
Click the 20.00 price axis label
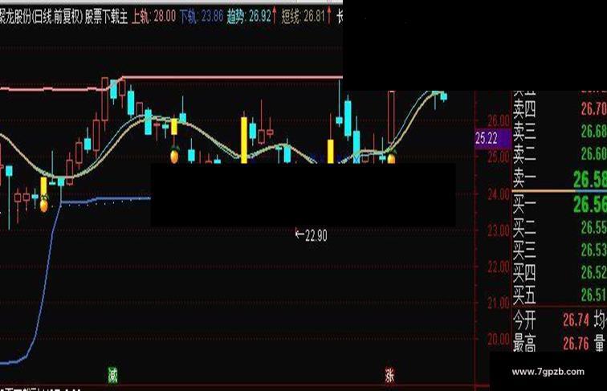499,339
